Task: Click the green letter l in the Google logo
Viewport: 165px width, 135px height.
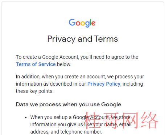Action: 90,22
